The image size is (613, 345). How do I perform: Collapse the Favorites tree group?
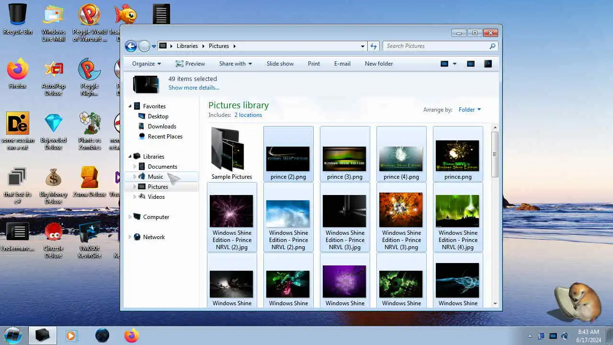[x=130, y=106]
